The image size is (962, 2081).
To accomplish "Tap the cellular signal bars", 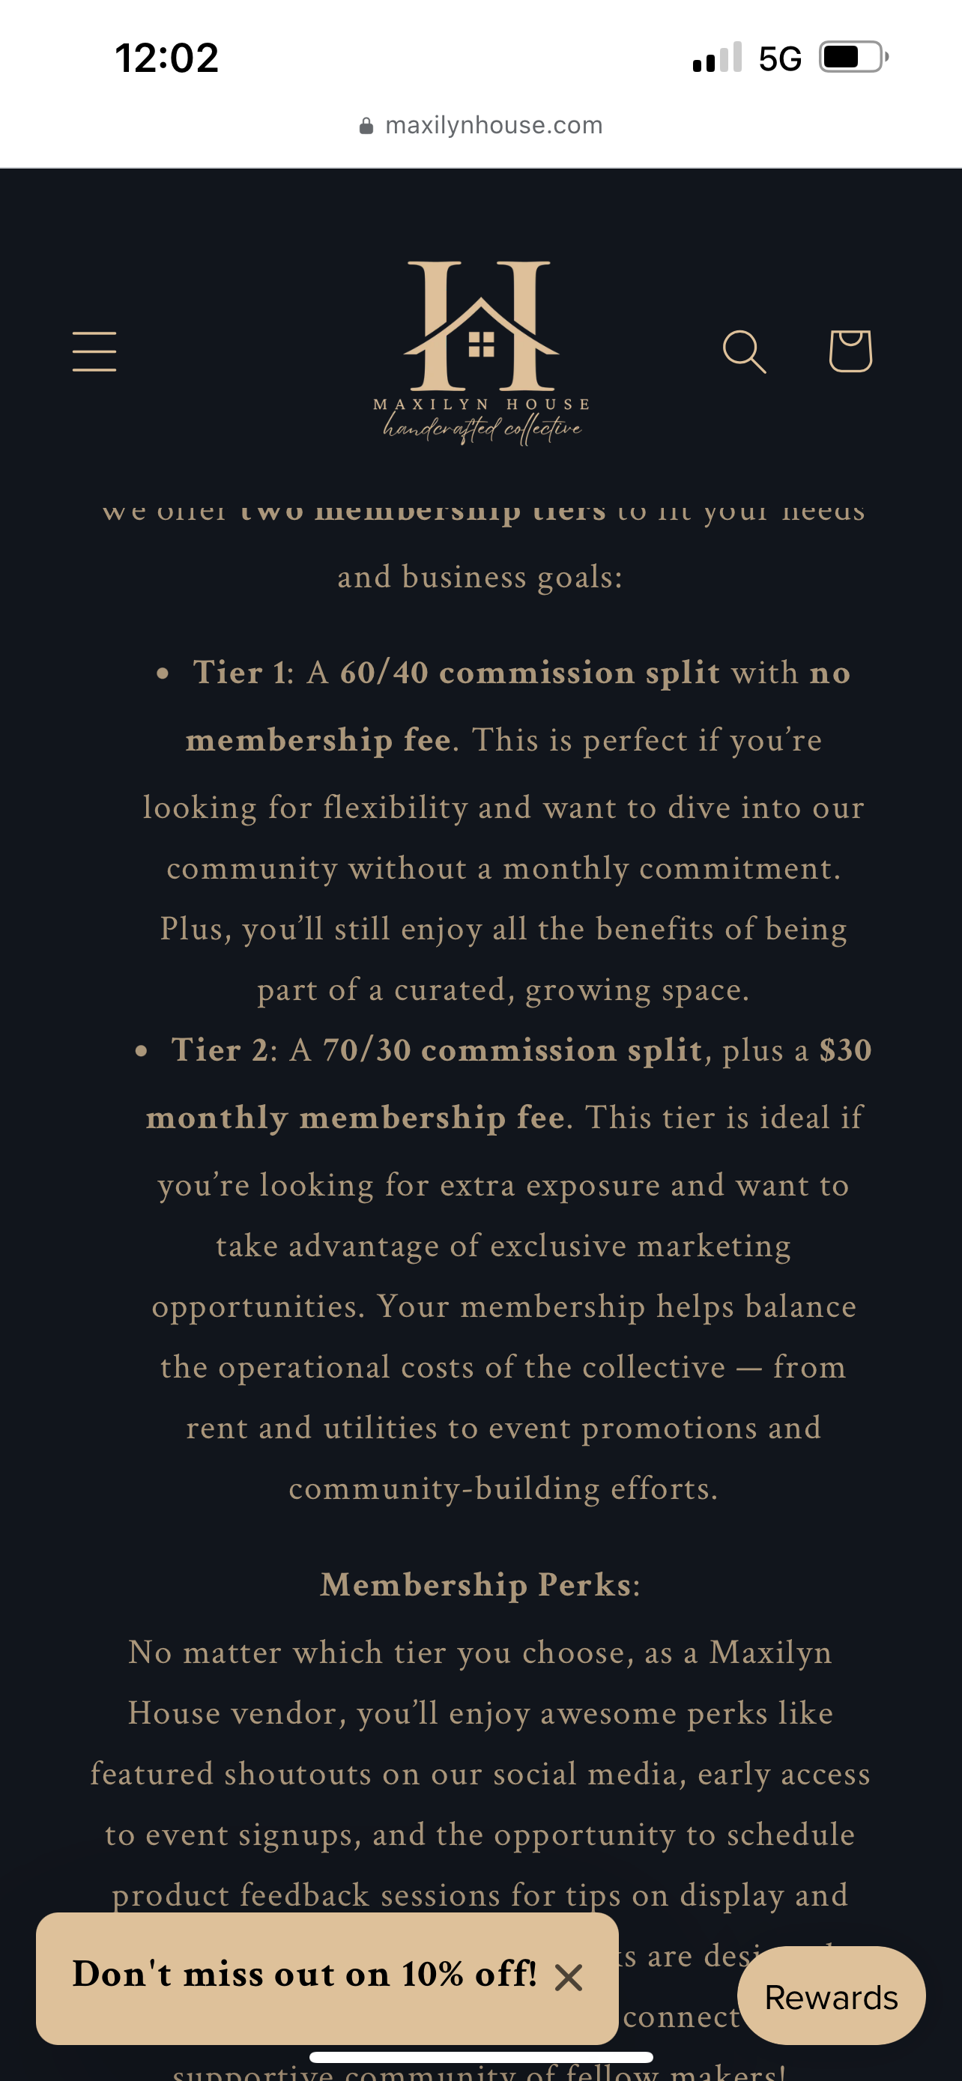I will 716,58.
